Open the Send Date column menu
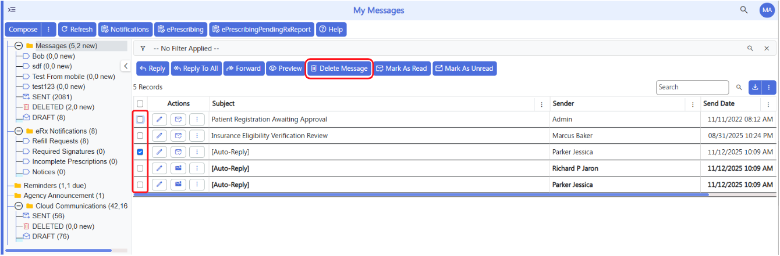 click(768, 104)
